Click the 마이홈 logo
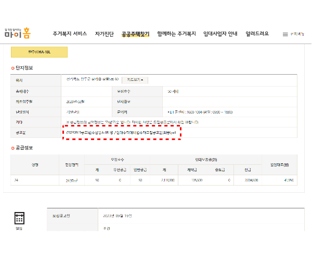This screenshot has height=254, width=312. click(x=18, y=33)
